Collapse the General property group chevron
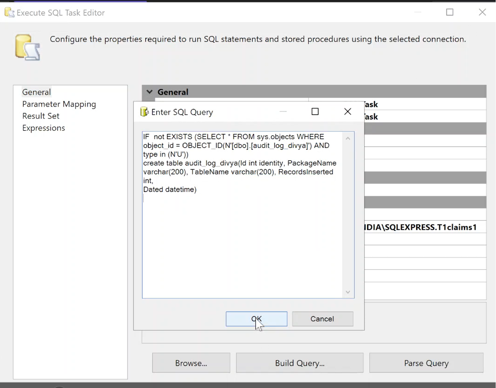Screen dimensions: 496x388 pos(149,92)
